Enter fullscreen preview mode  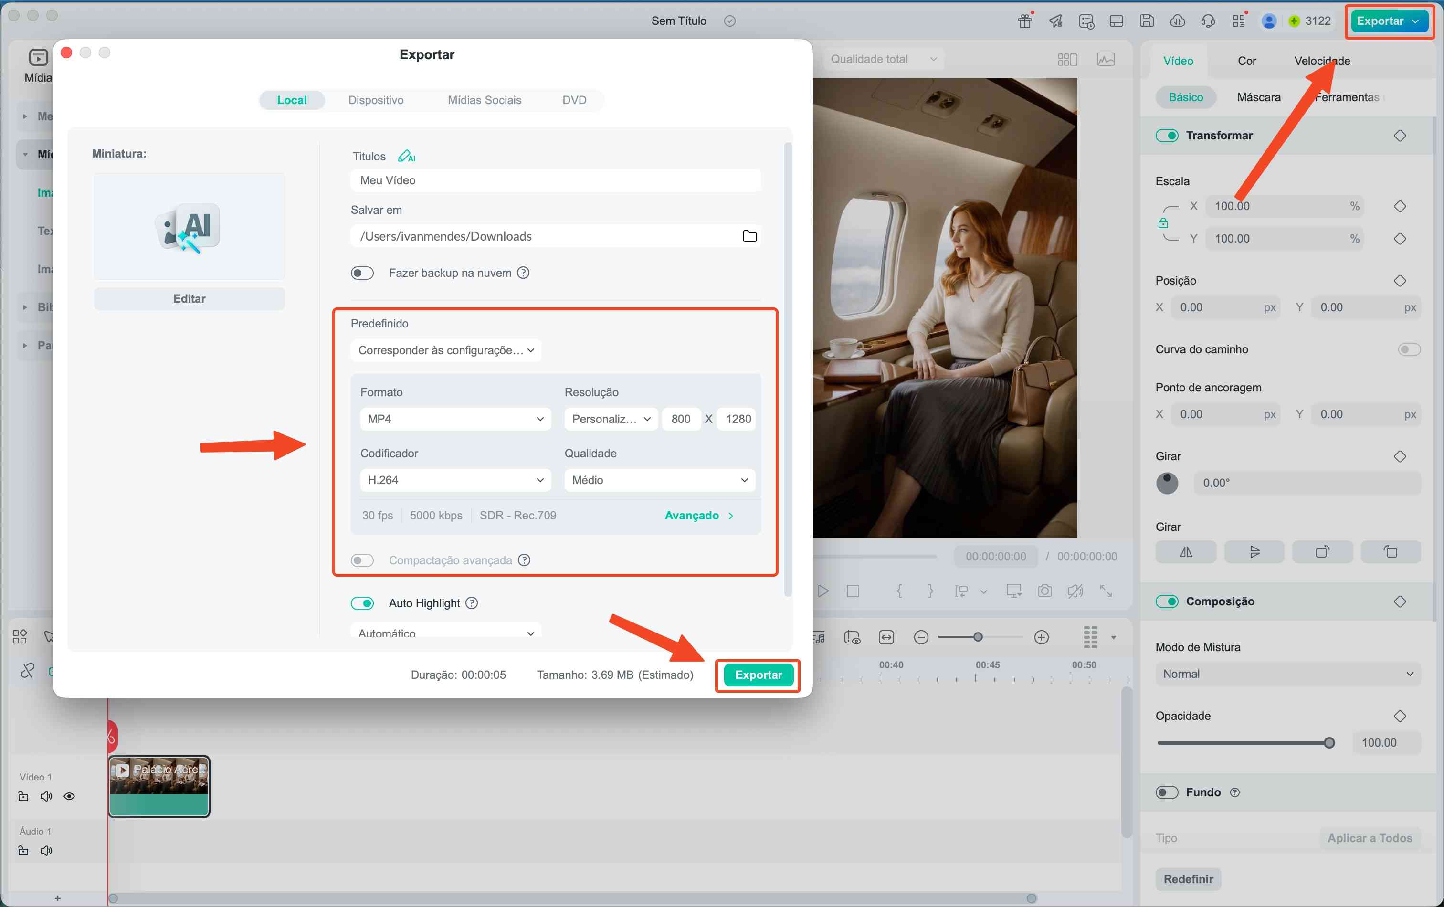(1107, 591)
